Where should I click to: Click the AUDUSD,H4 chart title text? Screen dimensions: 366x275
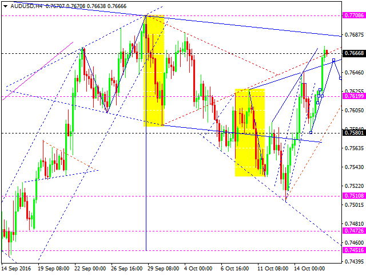point(26,6)
